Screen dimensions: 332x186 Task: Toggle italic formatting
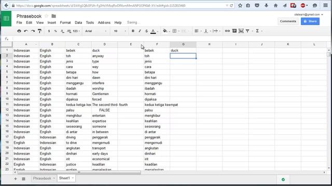pos(140,31)
